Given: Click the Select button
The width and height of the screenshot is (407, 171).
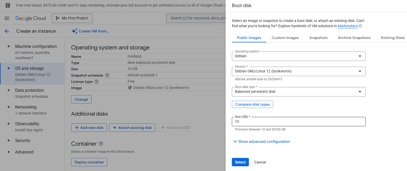Looking at the screenshot, I should (x=240, y=162).
